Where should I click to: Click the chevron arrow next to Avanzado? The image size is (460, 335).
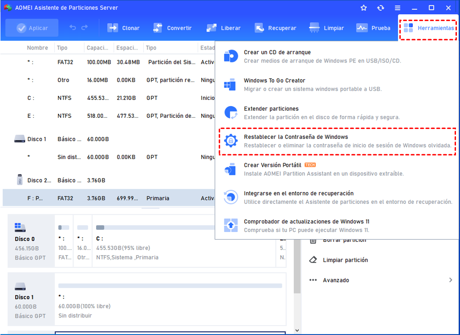pyautogui.click(x=451, y=280)
